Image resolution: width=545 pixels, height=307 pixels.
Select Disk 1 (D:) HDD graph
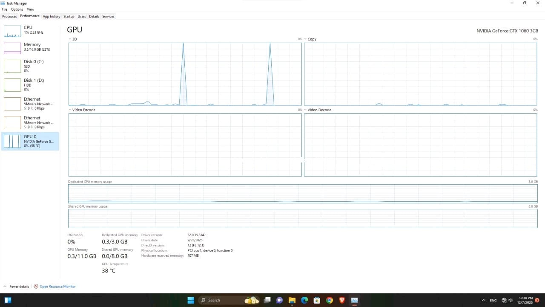coord(12,85)
